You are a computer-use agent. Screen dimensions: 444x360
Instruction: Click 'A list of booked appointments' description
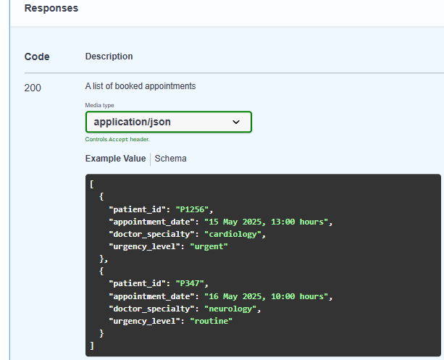[141, 86]
